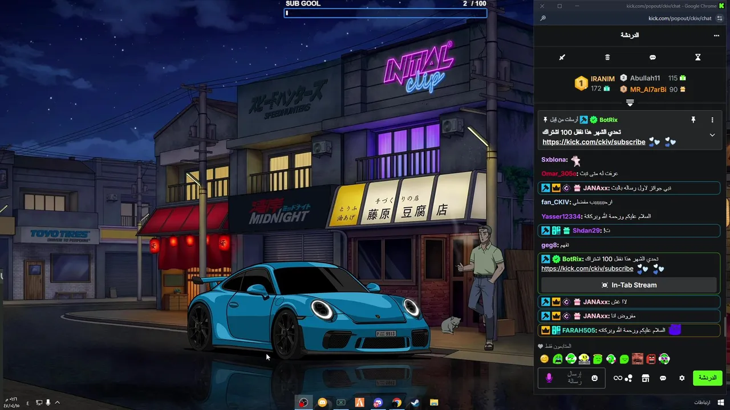
Task: Insert the yellow DJ emote
Action: point(584,359)
